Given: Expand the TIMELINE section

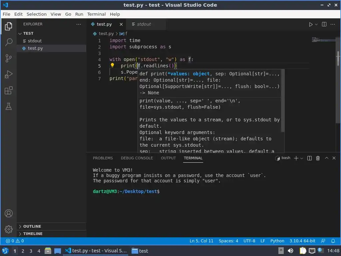Looking at the screenshot, I should 52,234.
